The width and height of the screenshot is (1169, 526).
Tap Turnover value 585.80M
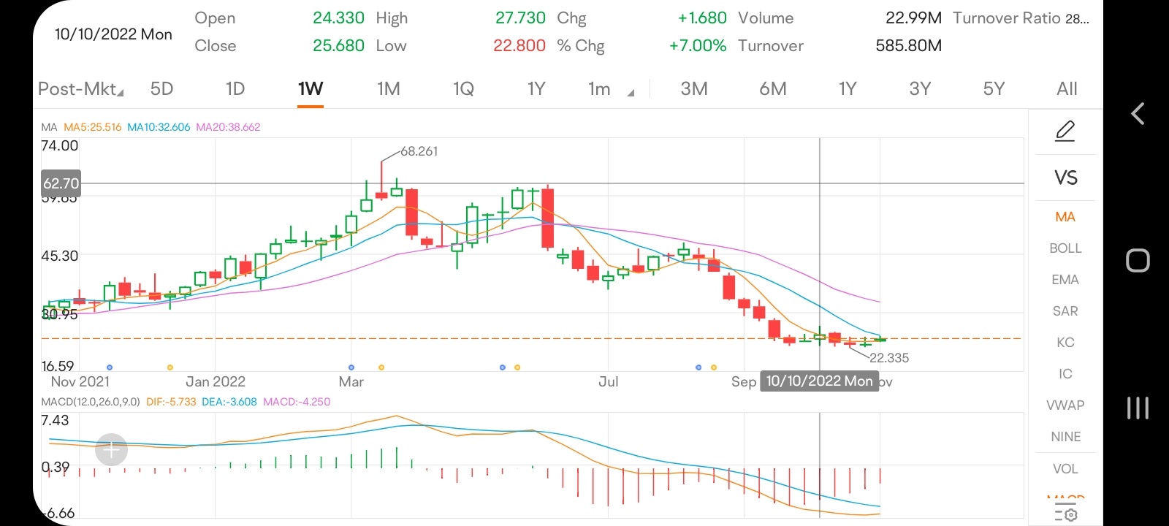point(909,46)
